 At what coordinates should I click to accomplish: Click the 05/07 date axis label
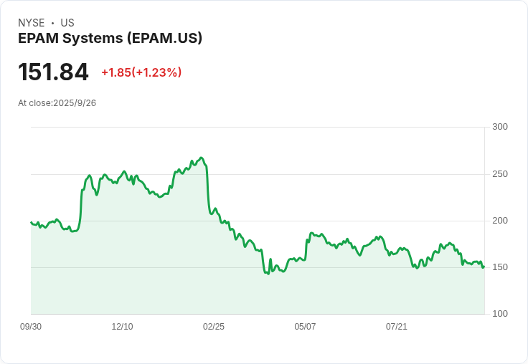(305, 326)
